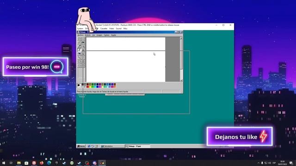The image size is (296, 166).
Task: Select the Brush tool in Paint
Action: tap(83, 50)
